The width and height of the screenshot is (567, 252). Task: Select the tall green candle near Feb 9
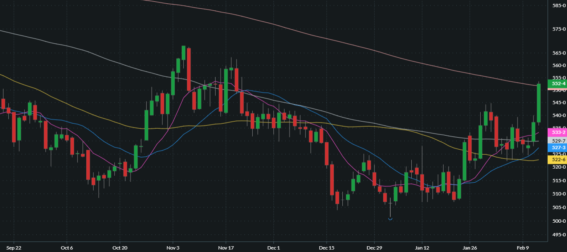click(x=539, y=103)
